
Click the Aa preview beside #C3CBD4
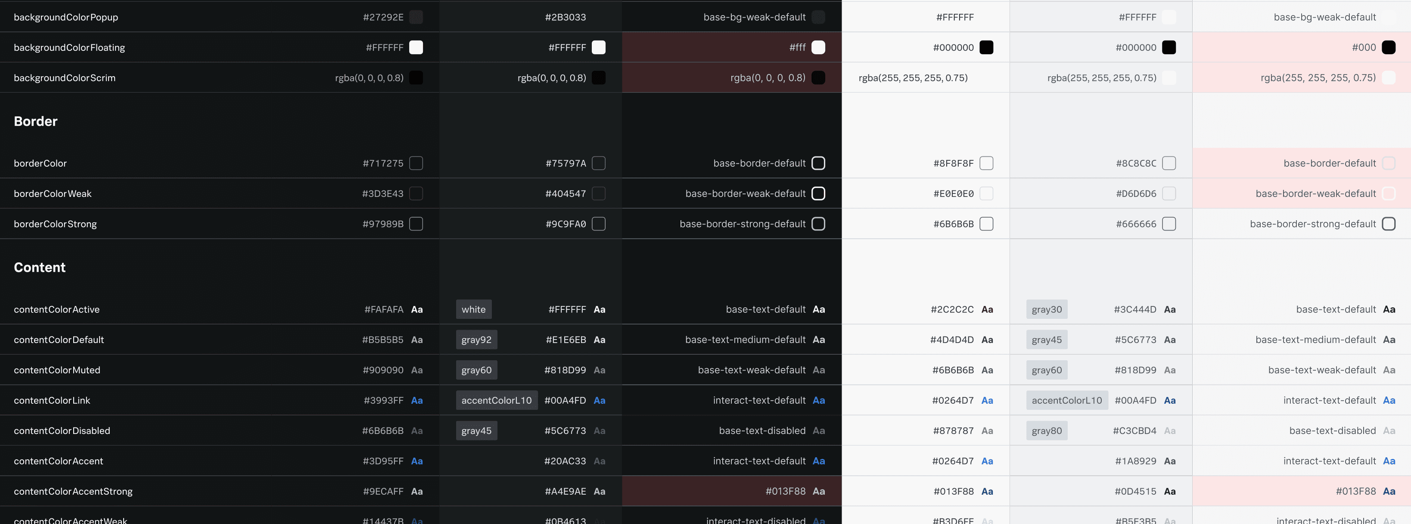click(x=1169, y=431)
